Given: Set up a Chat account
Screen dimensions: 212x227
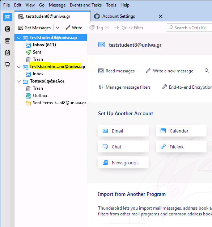Looking at the screenshot, I should click(123, 147).
